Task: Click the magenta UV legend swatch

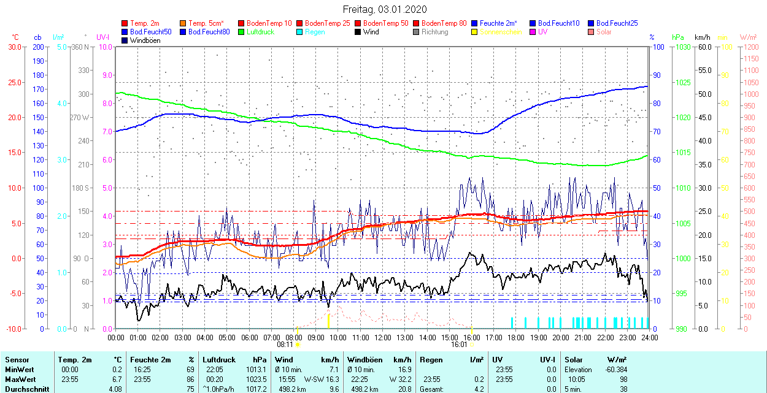Action: (533, 32)
